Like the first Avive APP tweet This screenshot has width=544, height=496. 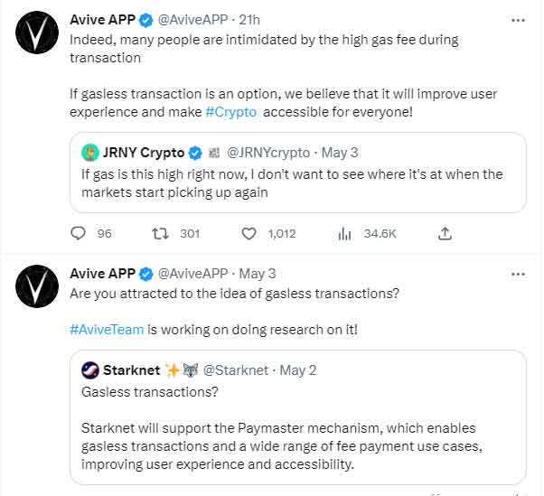(x=249, y=233)
